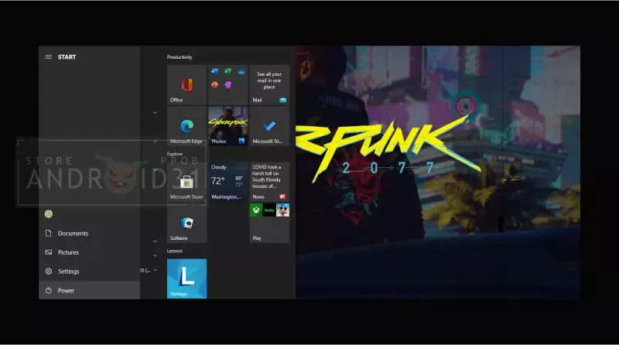Open the Office tile
Screen dimensions: 619x345
(186, 85)
